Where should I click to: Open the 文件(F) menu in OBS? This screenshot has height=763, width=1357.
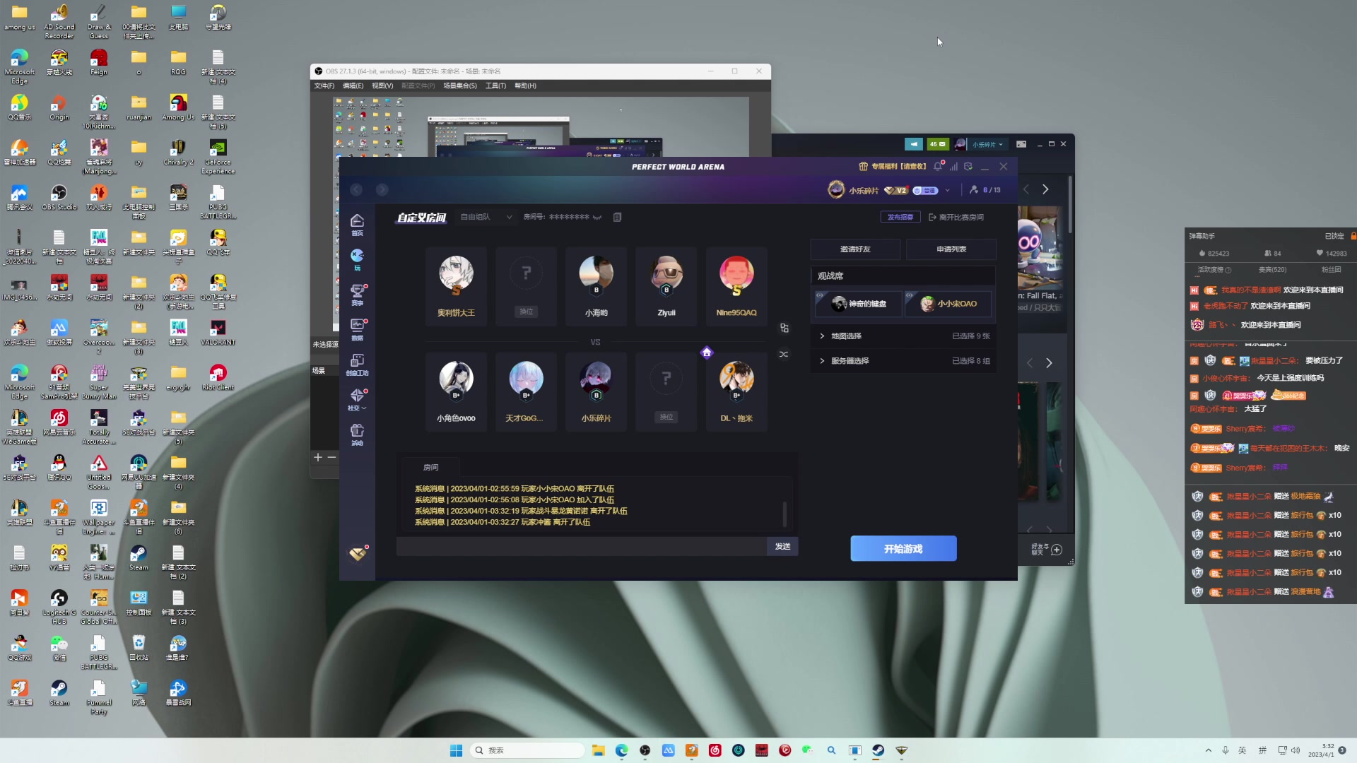click(x=324, y=85)
